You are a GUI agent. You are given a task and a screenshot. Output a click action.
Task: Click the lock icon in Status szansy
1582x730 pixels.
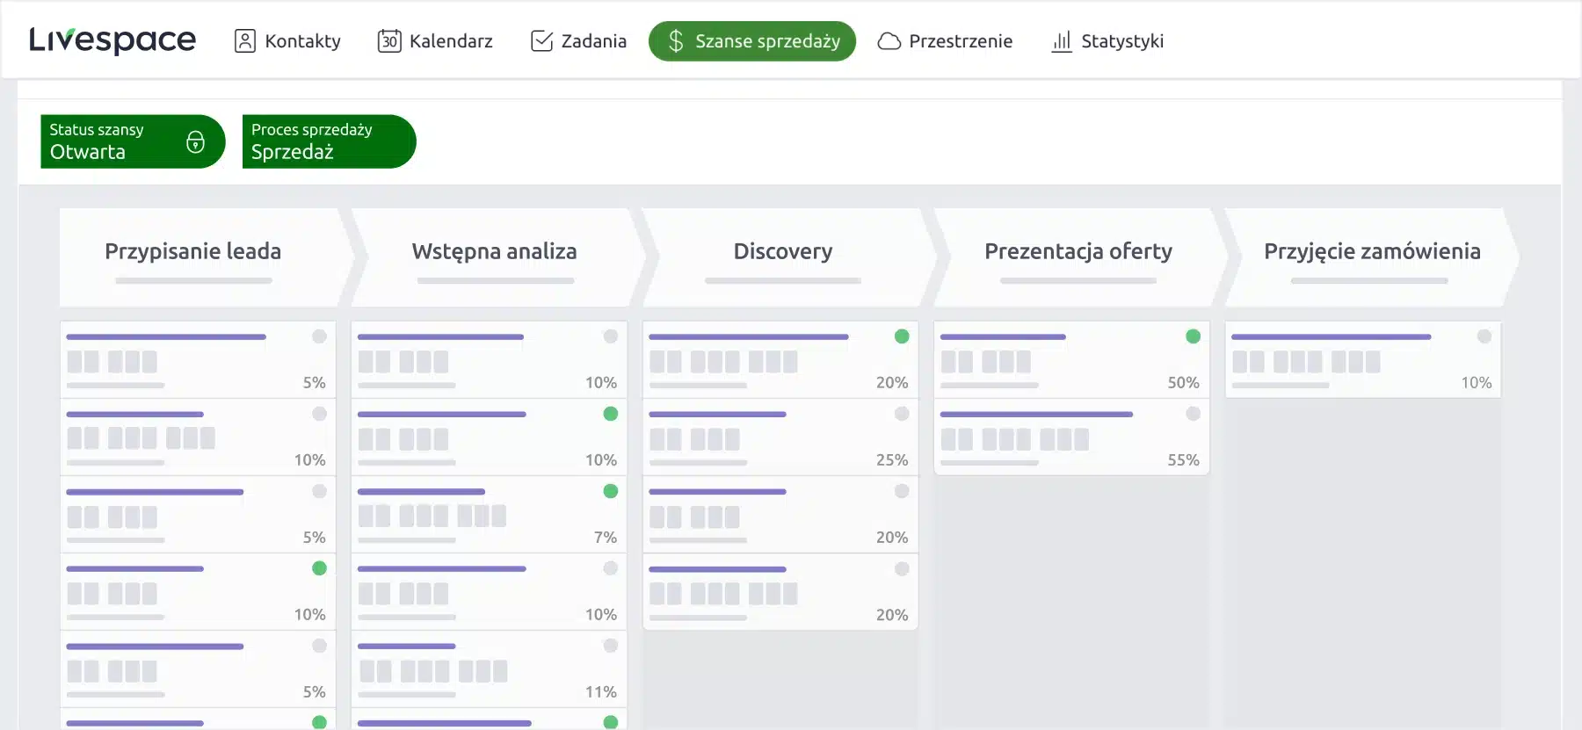coord(195,141)
